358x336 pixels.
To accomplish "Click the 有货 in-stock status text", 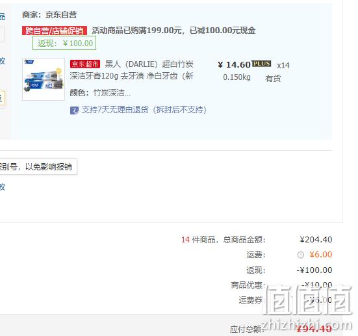I will (x=273, y=79).
